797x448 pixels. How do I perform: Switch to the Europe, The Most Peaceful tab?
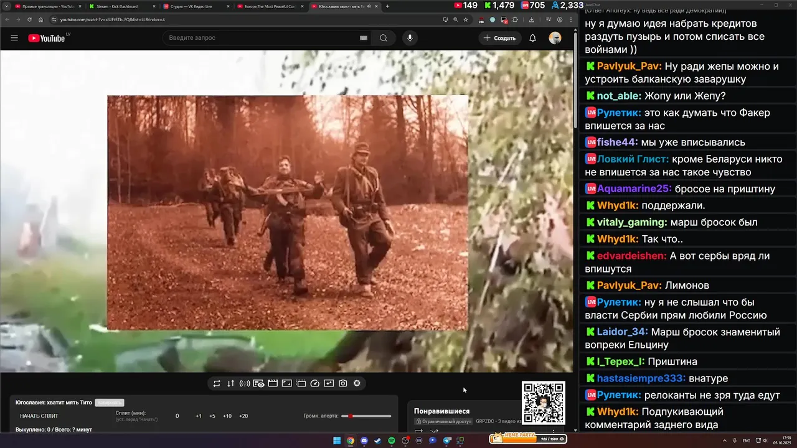270,6
